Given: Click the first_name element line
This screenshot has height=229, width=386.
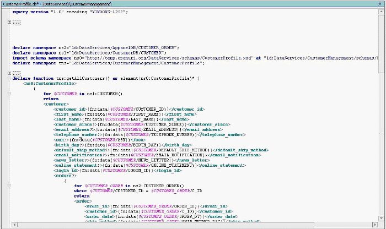Looking at the screenshot, I should coord(125,115).
